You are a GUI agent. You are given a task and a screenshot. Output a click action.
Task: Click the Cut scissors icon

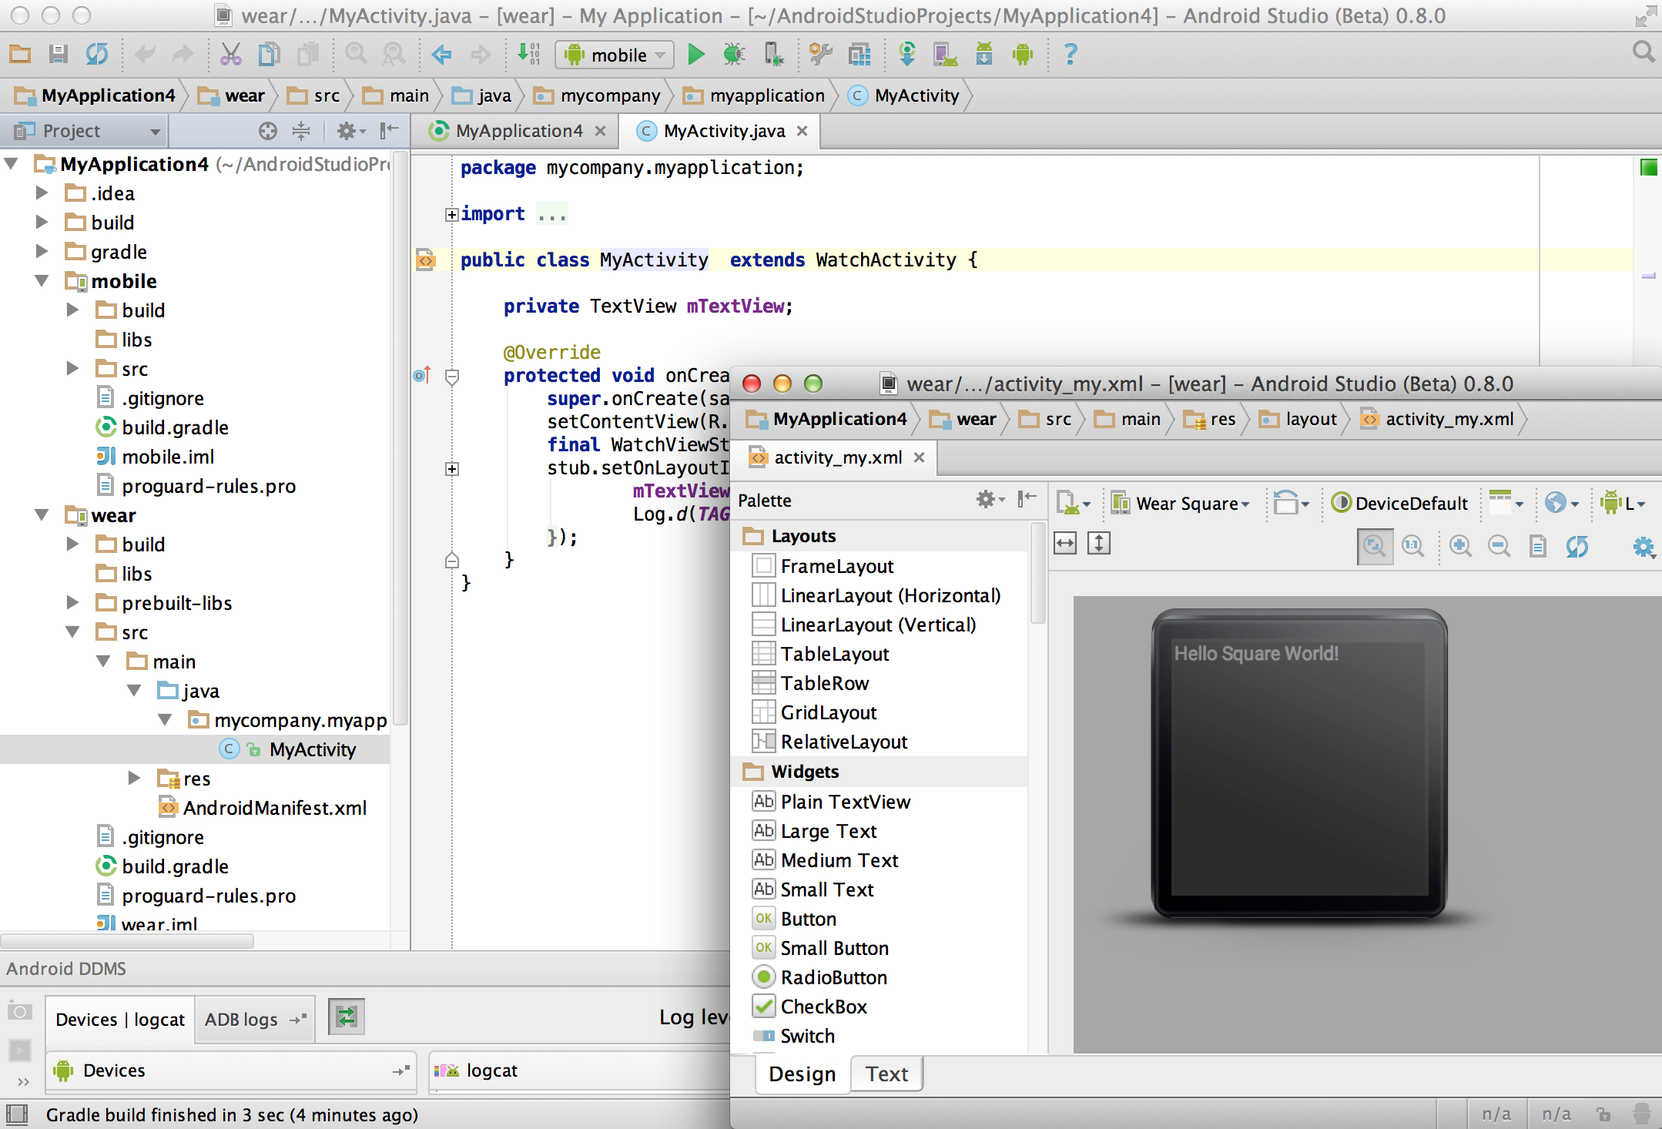coord(230,55)
